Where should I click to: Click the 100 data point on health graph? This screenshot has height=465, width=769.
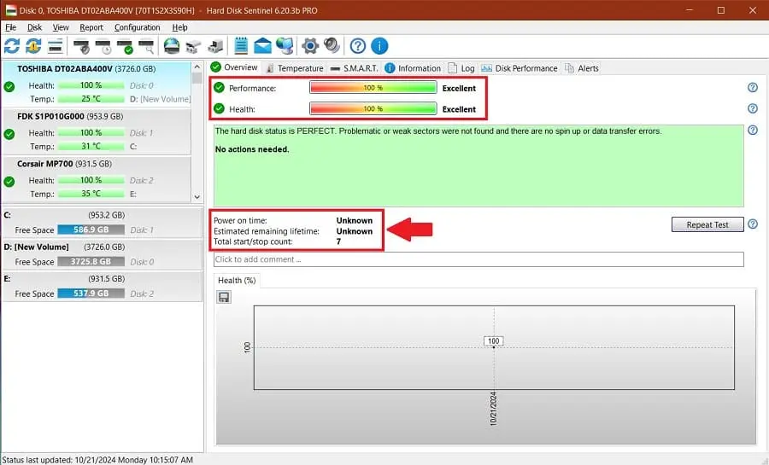click(493, 341)
